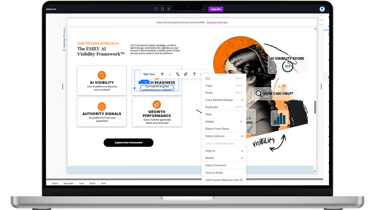This screenshot has width=375, height=210.
Task: Click Does Visibility generate leads text
Action: point(157,122)
